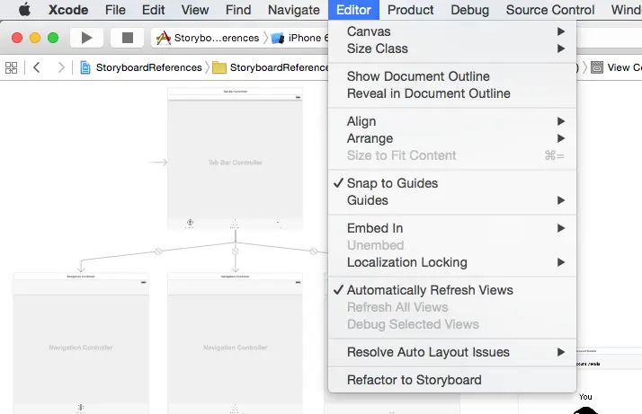Toggle Automatically Refresh Views

coord(452,290)
